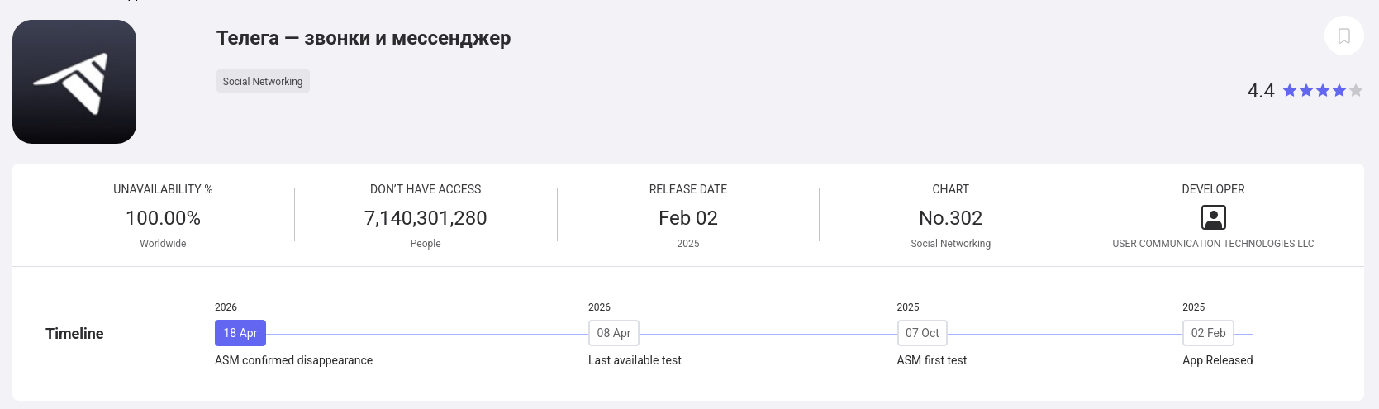Select the 02 Feb timeline marker
Image resolution: width=1379 pixels, height=409 pixels.
[x=1208, y=333]
